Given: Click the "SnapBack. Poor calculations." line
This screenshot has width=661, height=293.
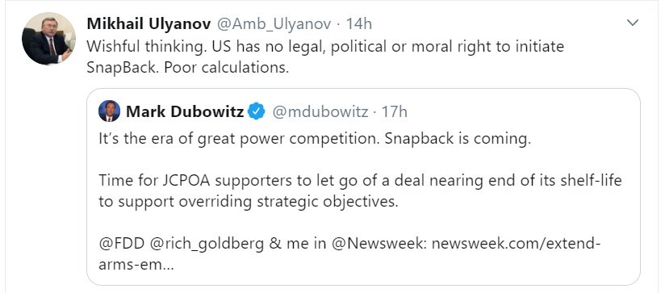Looking at the screenshot, I should (187, 68).
